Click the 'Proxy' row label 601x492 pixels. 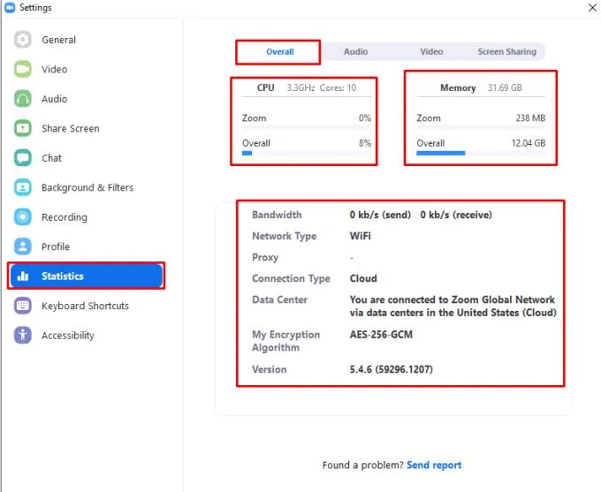(x=265, y=258)
